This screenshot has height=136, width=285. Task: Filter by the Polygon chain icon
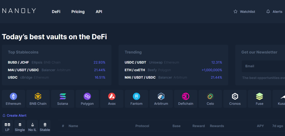pos(87,96)
